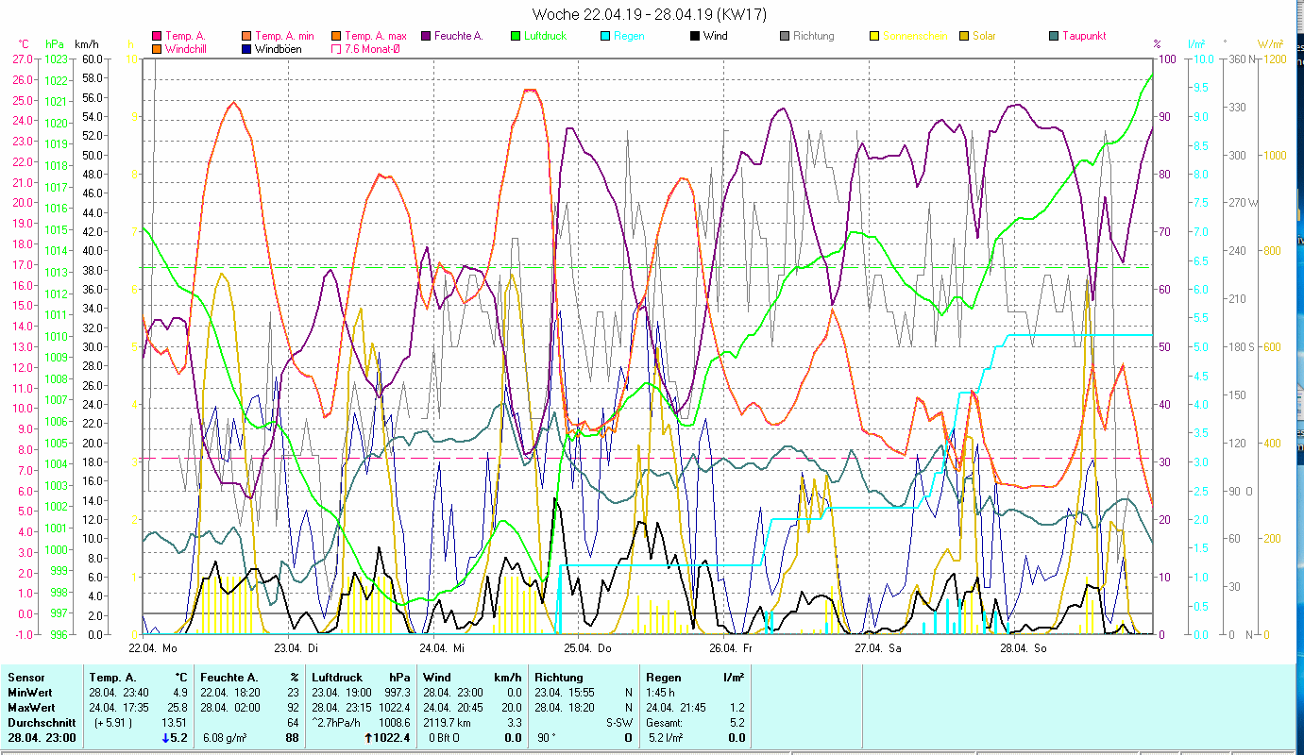1304x755 pixels.
Task: Toggle the hollow 7.6 Monat-Ø legend box
Action: (x=336, y=48)
